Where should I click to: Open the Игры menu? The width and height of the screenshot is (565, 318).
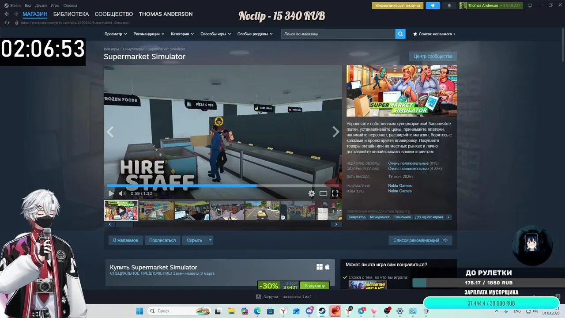coord(55,5)
